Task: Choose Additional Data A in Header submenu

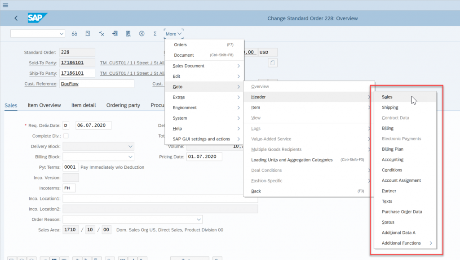Action: pos(405,233)
